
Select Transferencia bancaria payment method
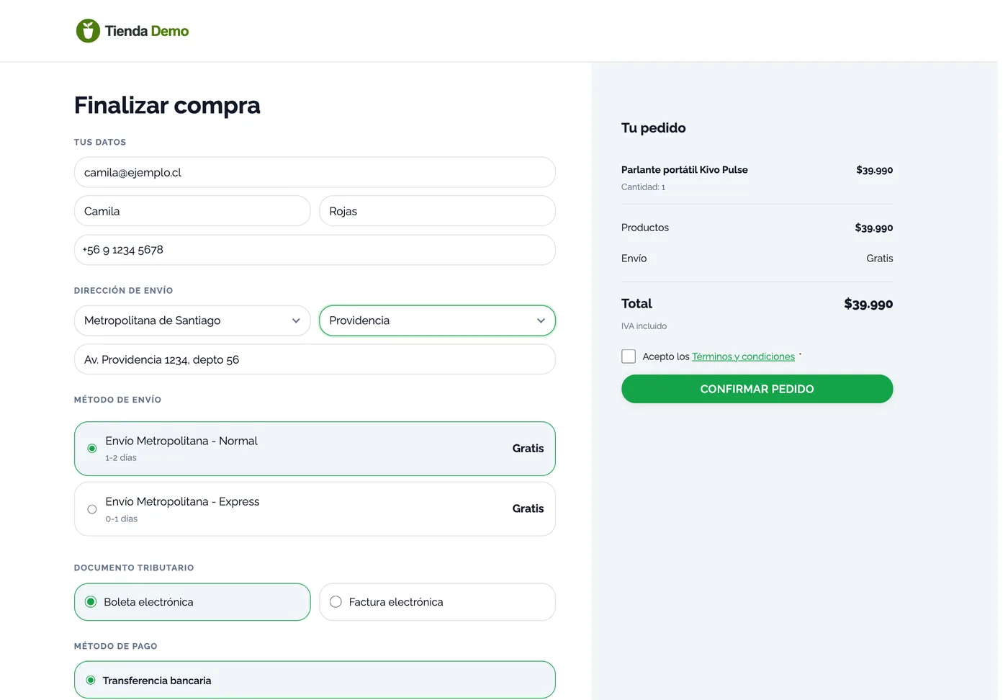click(x=315, y=680)
